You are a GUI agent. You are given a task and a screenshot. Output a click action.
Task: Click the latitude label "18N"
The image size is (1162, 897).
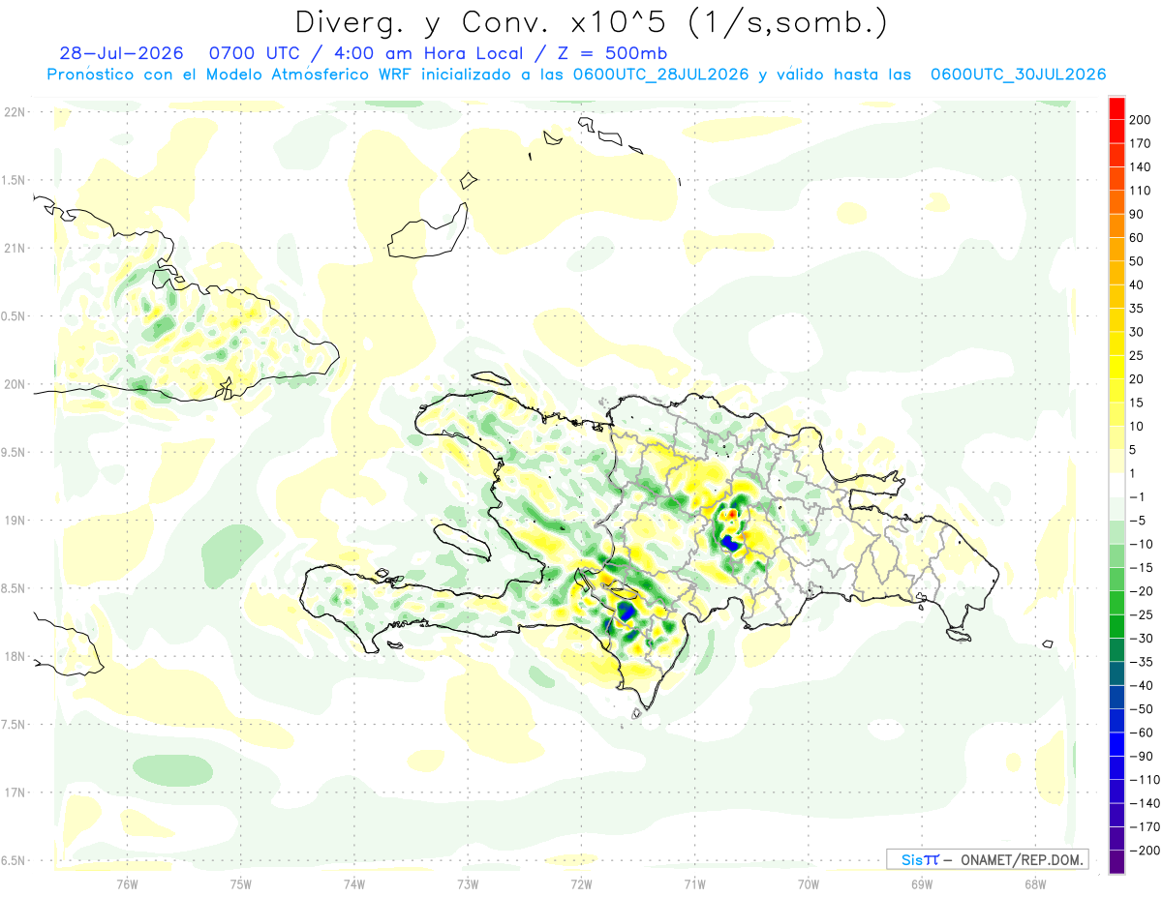[x=16, y=656]
